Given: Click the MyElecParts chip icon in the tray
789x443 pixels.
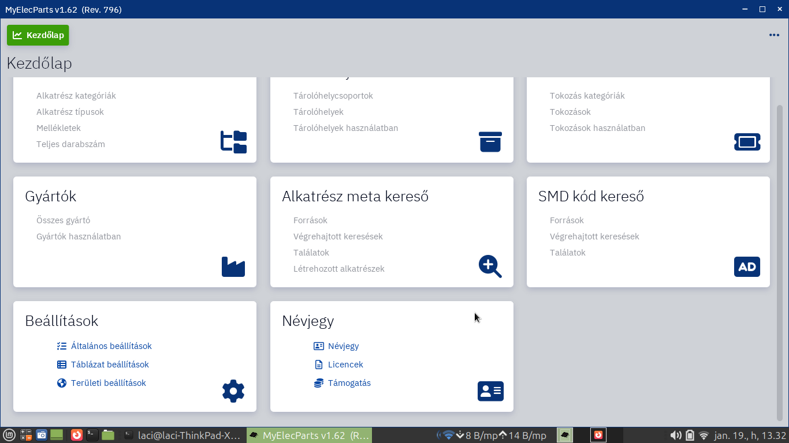Looking at the screenshot, I should [x=565, y=436].
